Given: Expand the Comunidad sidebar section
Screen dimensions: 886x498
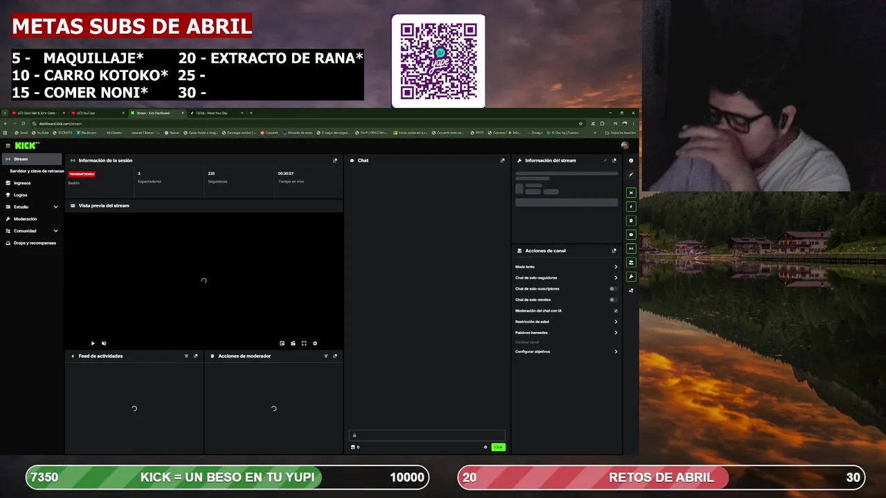Looking at the screenshot, I should tap(55, 231).
